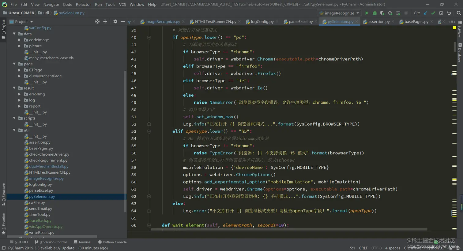Open Project panel settings gear
The width and height of the screenshot is (463, 251).
(x=115, y=21)
